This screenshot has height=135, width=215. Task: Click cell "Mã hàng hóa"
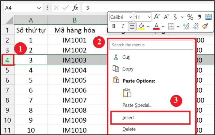coord(75,30)
